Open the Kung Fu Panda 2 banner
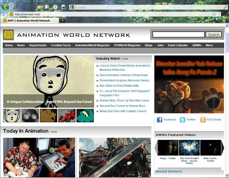 pyautogui.click(x=189, y=84)
